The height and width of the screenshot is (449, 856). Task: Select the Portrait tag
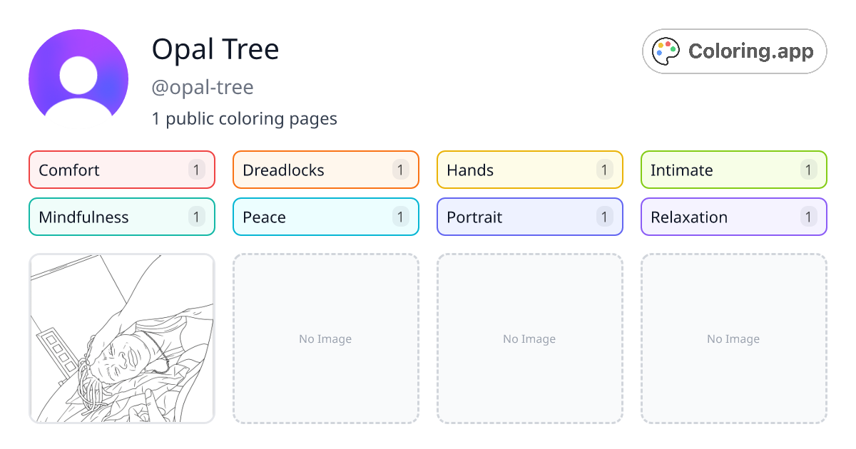click(529, 217)
